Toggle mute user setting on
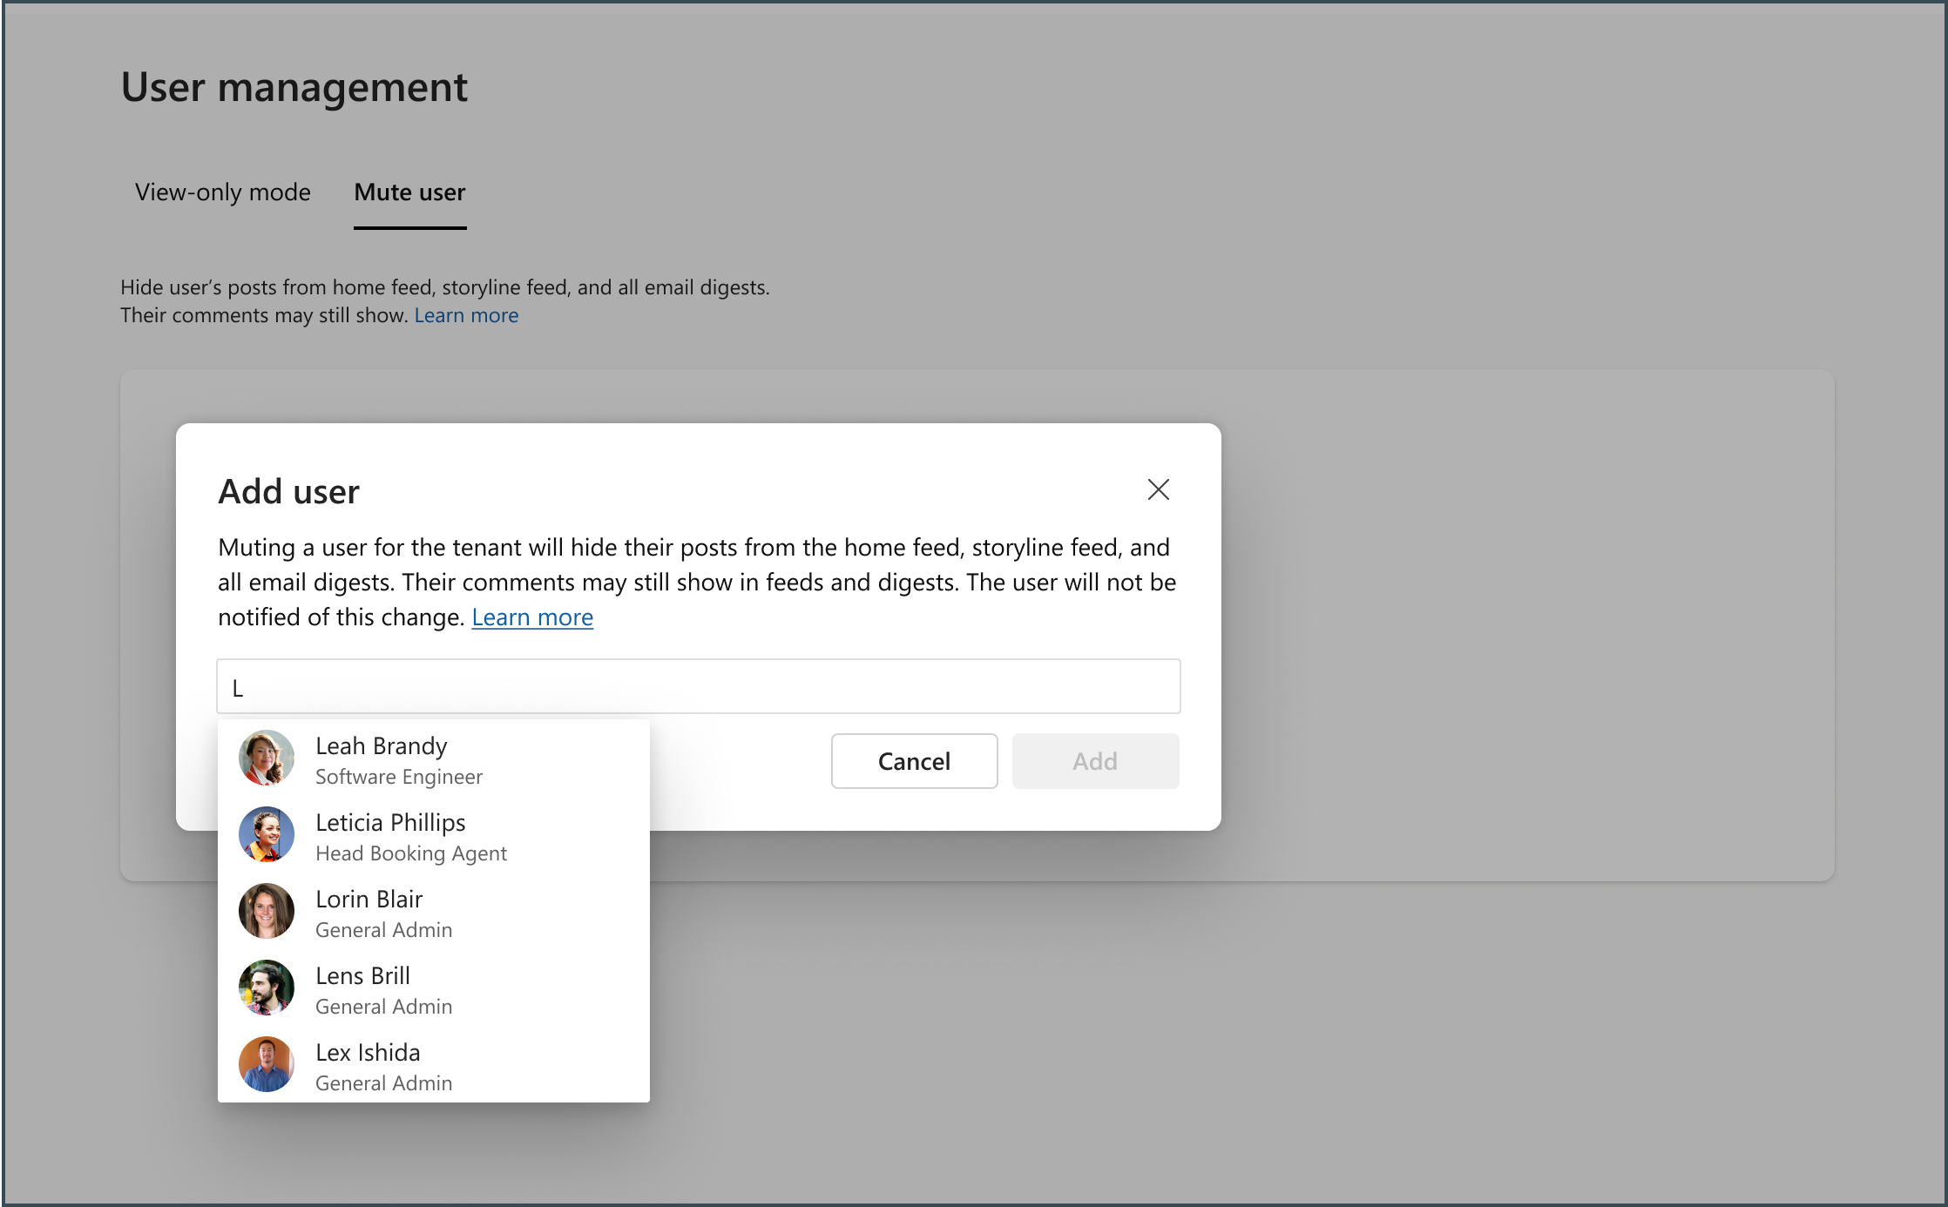This screenshot has width=1948, height=1207. pyautogui.click(x=408, y=192)
